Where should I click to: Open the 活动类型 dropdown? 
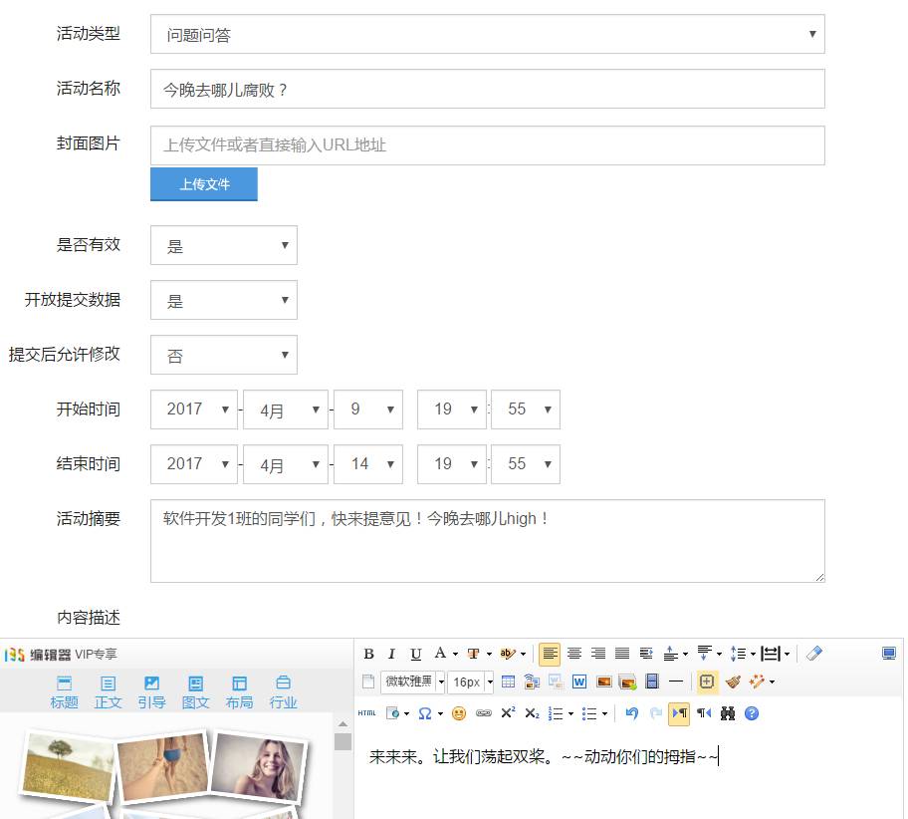click(x=488, y=34)
